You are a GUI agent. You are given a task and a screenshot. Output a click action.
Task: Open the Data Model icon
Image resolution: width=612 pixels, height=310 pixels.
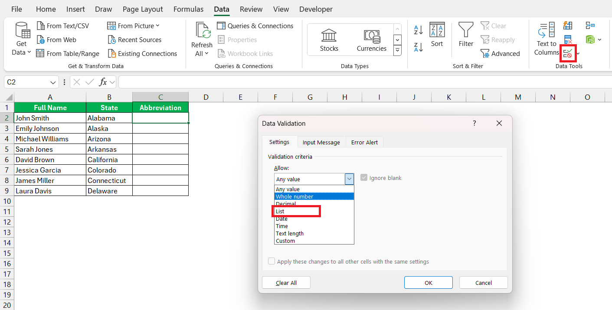pyautogui.click(x=590, y=39)
